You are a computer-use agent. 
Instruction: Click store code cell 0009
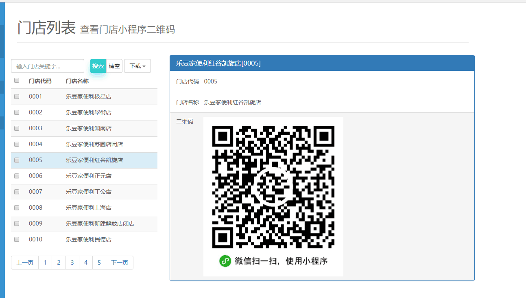pos(35,223)
